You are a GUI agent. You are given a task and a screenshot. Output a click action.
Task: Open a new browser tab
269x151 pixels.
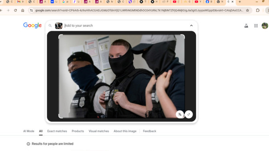[240, 2]
